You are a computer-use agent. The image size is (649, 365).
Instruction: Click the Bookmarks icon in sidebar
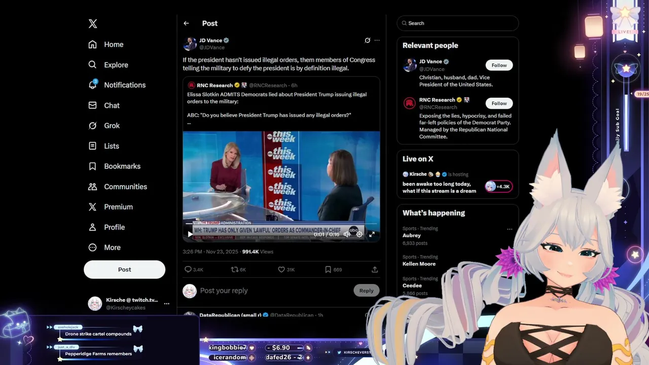(92, 166)
